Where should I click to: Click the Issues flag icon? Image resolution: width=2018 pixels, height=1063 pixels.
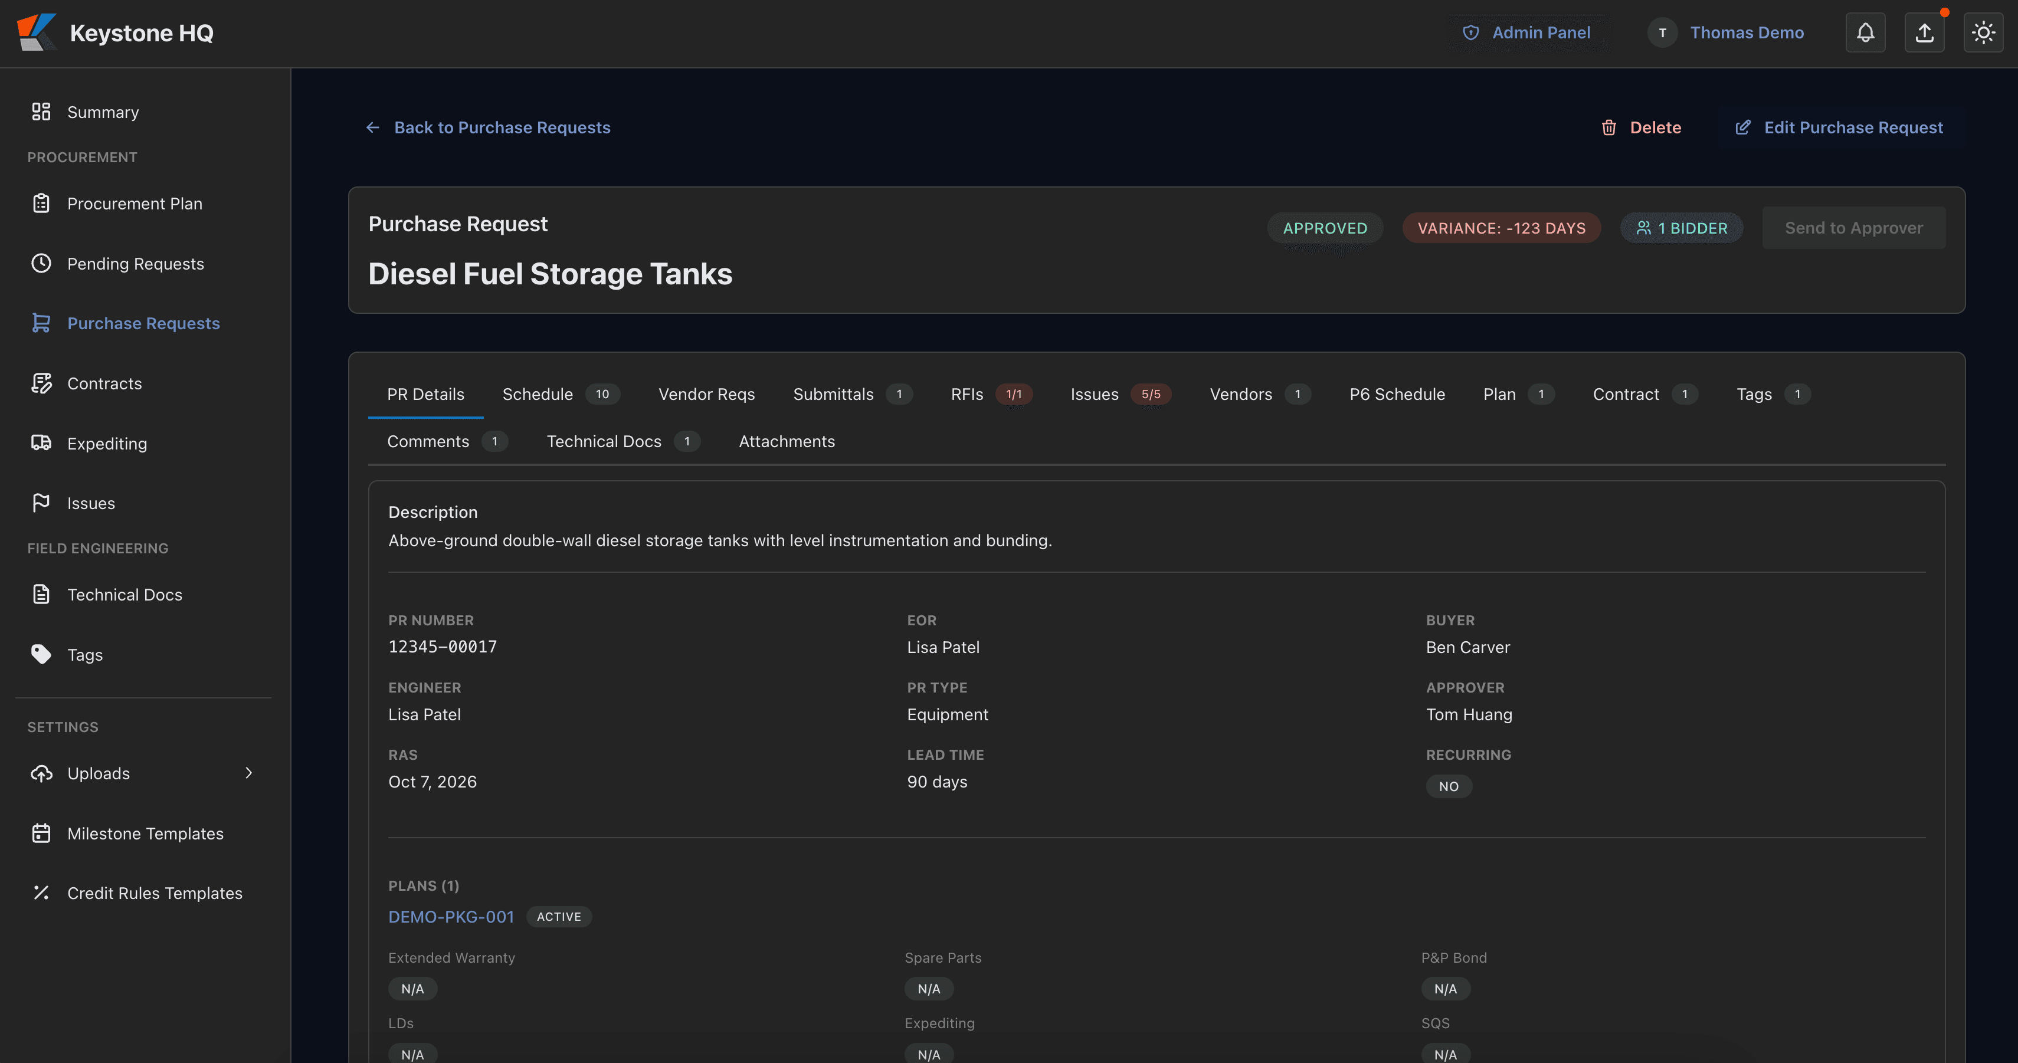41,503
